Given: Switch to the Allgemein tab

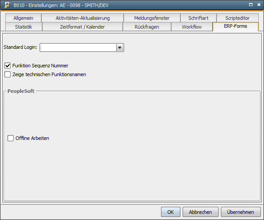Looking at the screenshot, I should coord(23,18).
